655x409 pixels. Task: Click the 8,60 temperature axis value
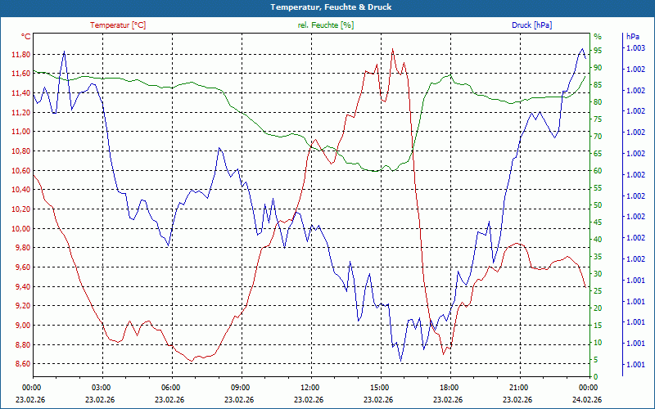20,364
